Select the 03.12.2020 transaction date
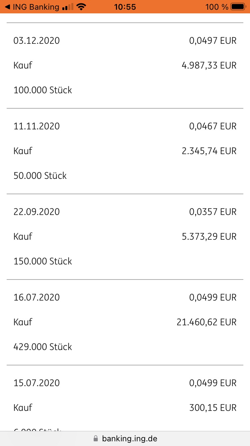This screenshot has height=446, width=250. [37, 41]
